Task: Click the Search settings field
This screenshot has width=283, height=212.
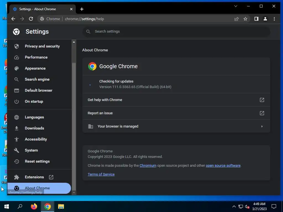Action: pos(176,31)
